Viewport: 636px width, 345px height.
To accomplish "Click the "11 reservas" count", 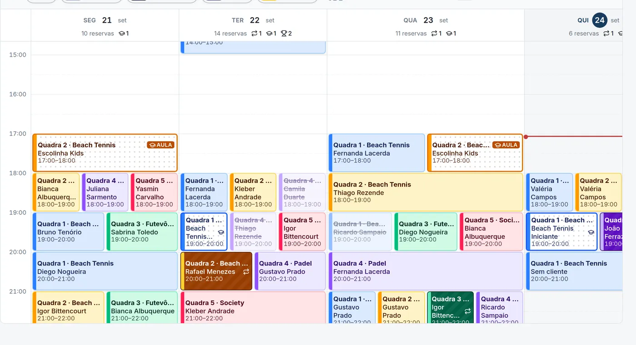I will [x=411, y=33].
